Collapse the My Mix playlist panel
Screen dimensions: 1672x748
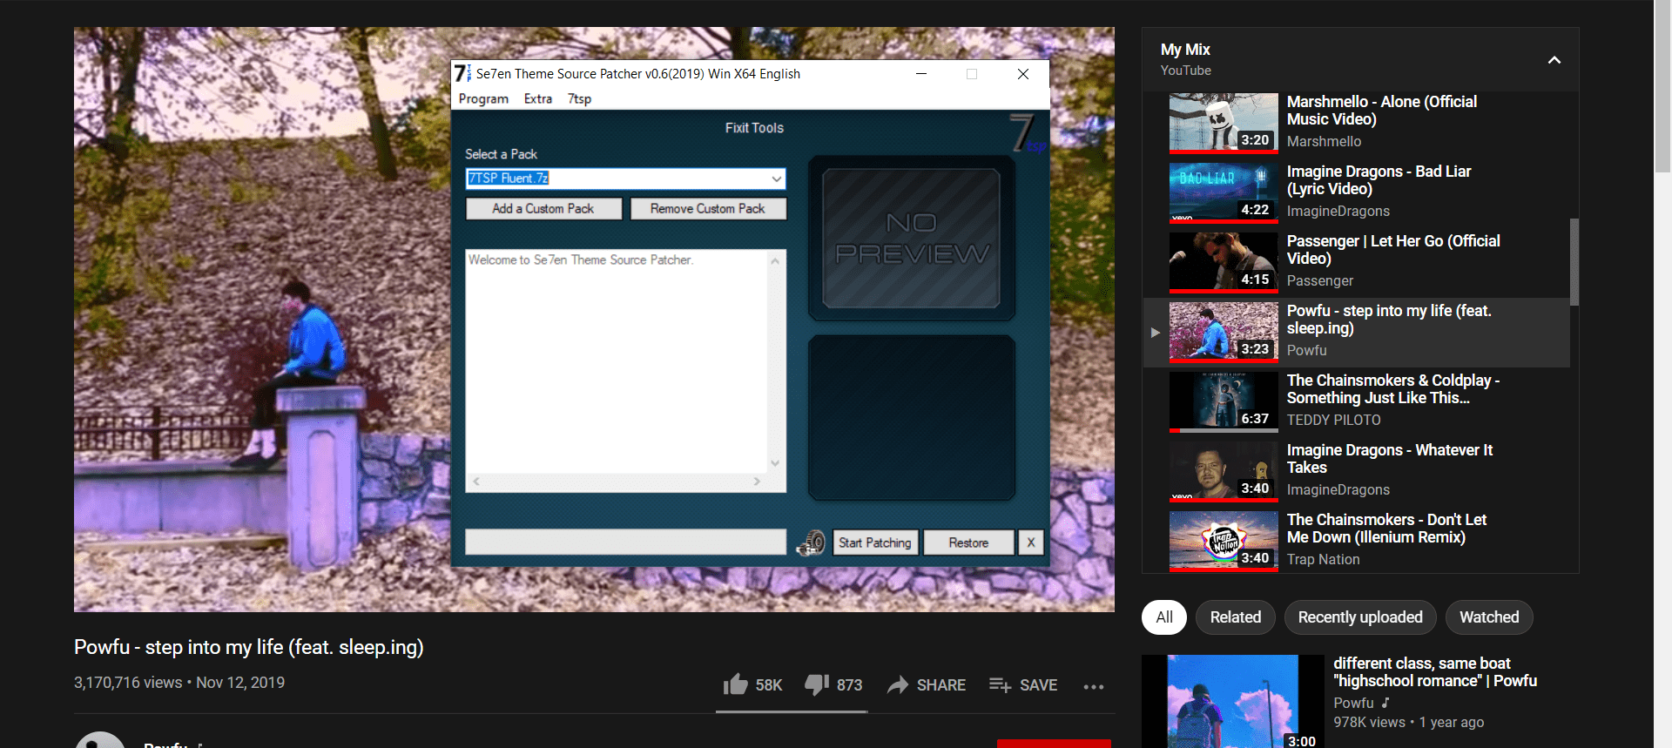coord(1554,60)
